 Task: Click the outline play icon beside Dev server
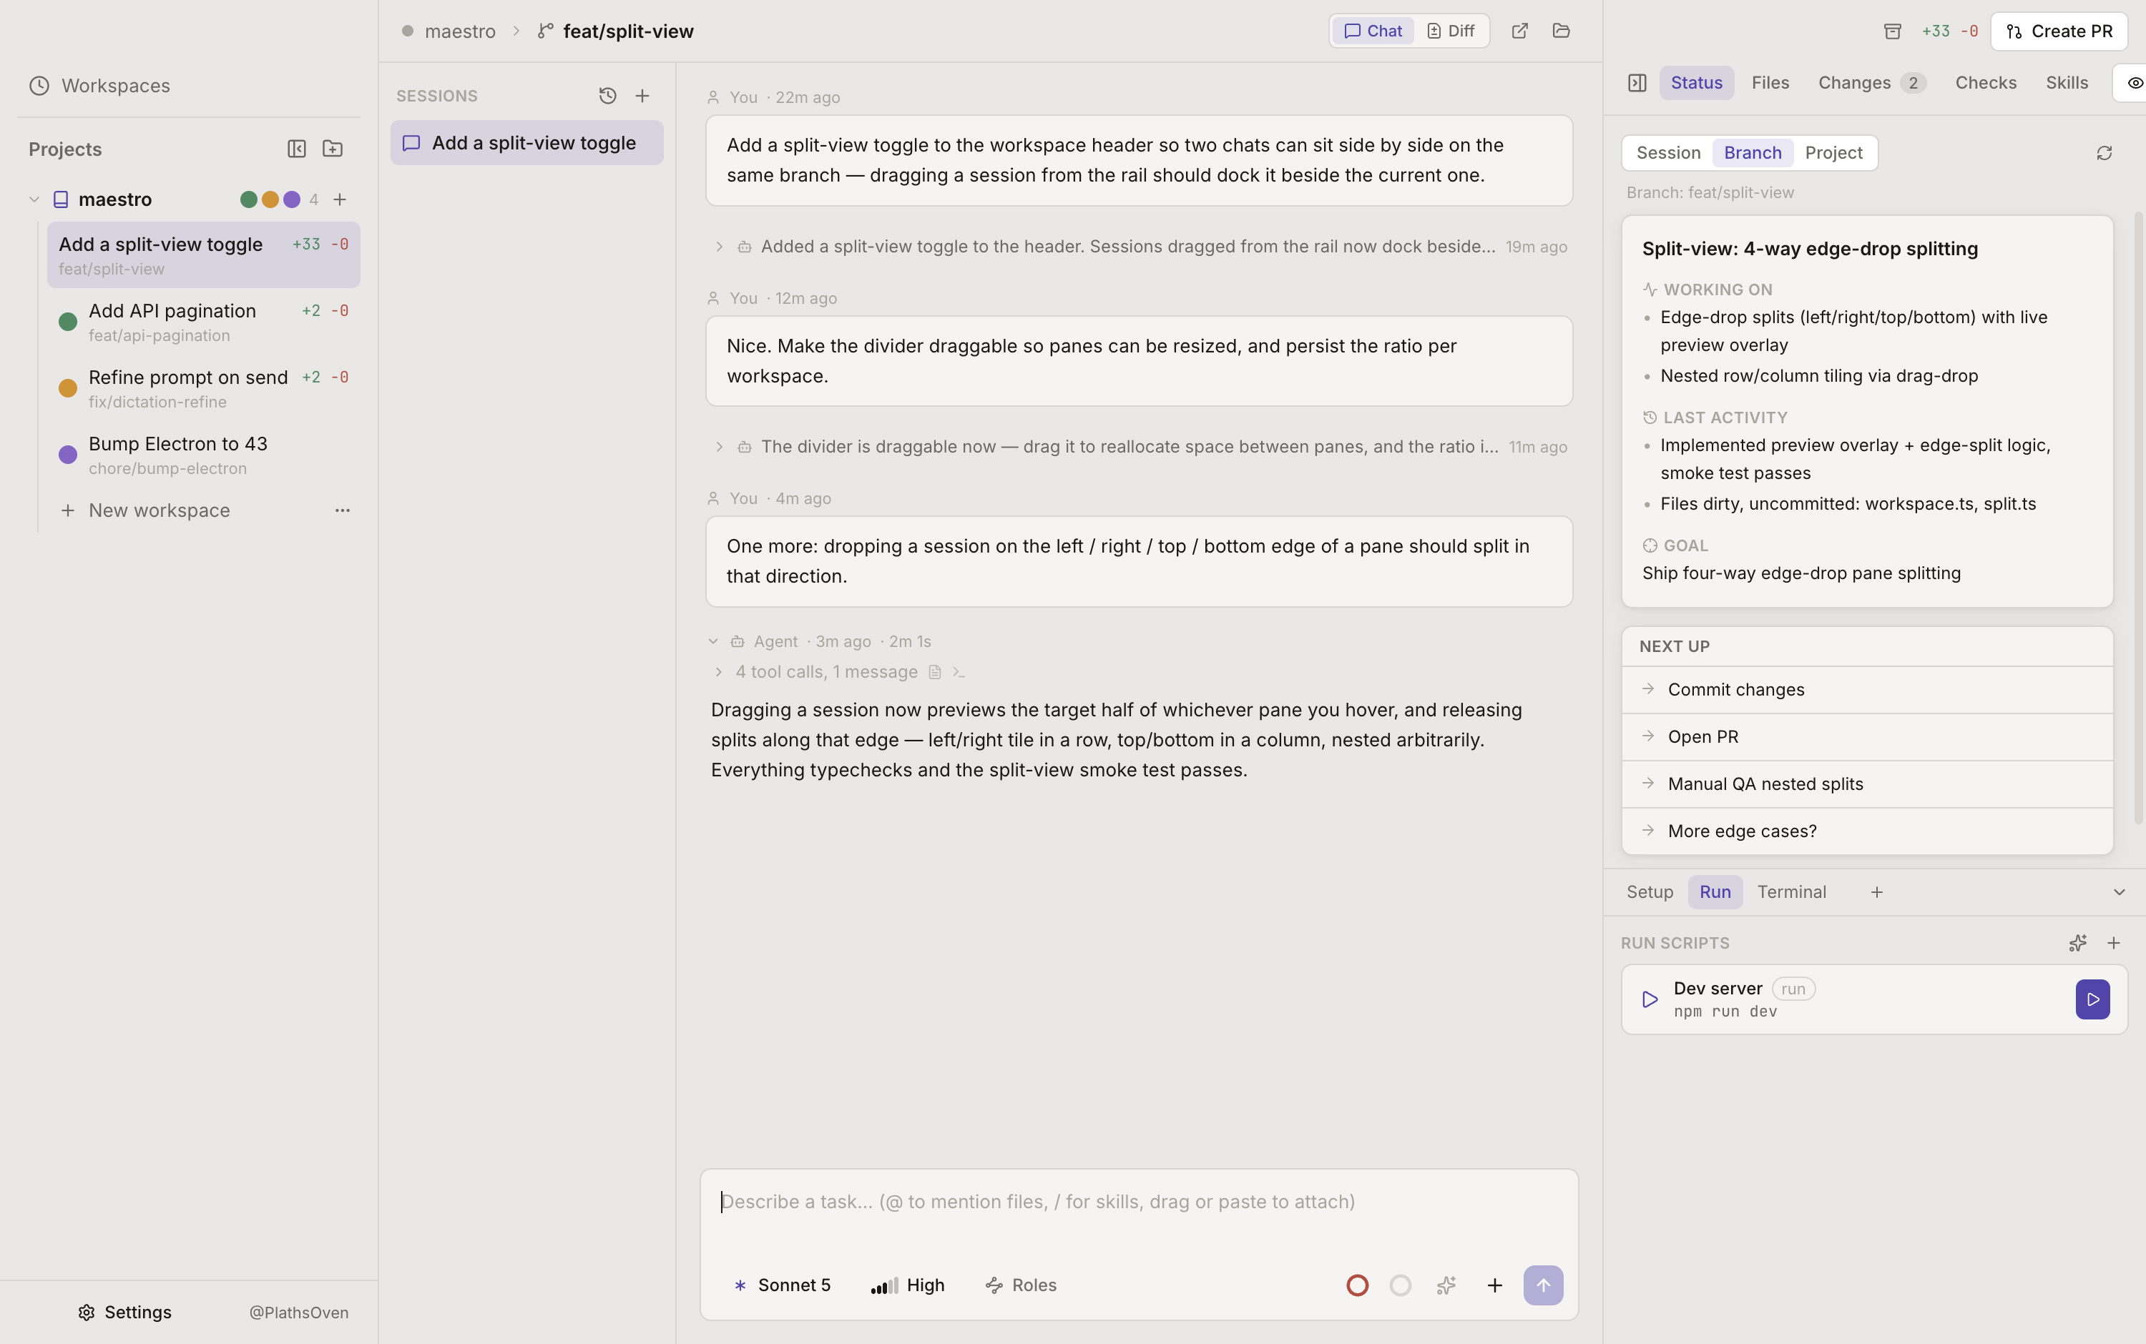[1650, 999]
